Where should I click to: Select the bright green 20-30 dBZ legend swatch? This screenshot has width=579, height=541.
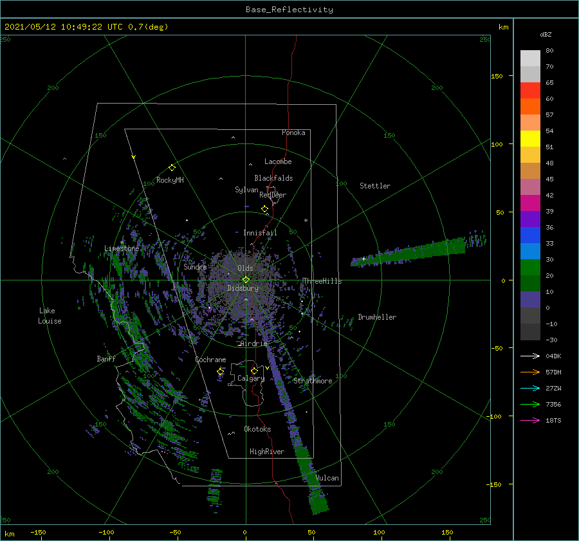[530, 268]
